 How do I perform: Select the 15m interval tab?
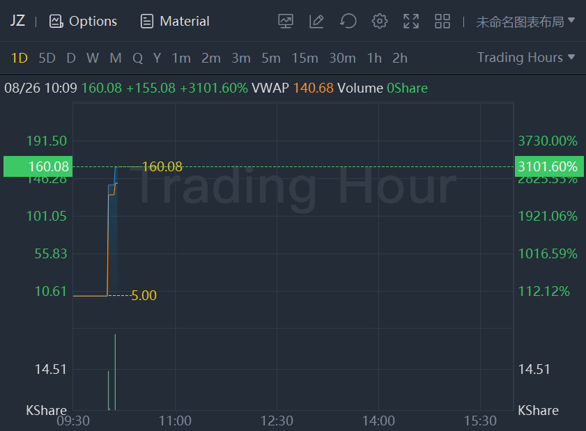(304, 58)
